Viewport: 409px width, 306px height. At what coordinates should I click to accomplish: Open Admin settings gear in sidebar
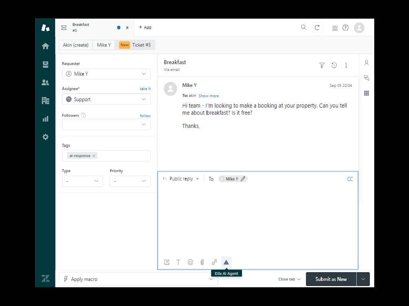click(46, 137)
